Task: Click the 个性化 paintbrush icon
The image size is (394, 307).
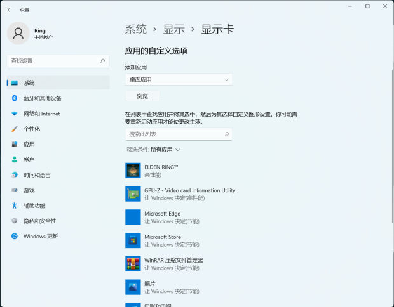Action: tap(15, 129)
